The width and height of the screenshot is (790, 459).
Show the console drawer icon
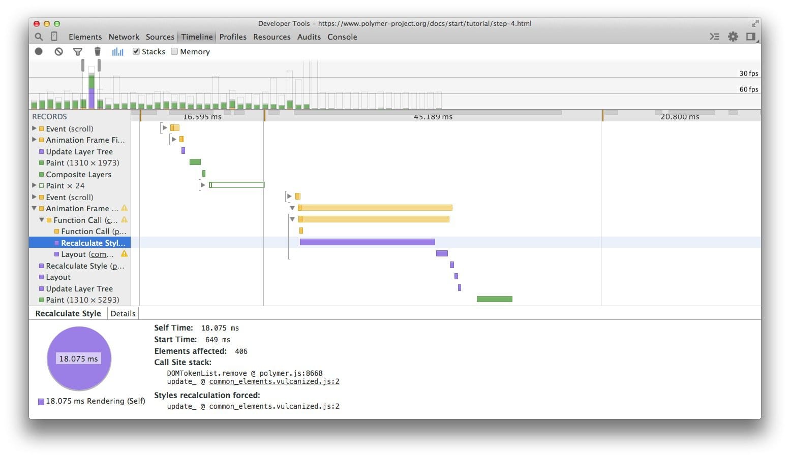coord(714,37)
